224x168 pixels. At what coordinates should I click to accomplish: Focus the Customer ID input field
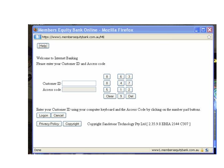tap(79, 83)
